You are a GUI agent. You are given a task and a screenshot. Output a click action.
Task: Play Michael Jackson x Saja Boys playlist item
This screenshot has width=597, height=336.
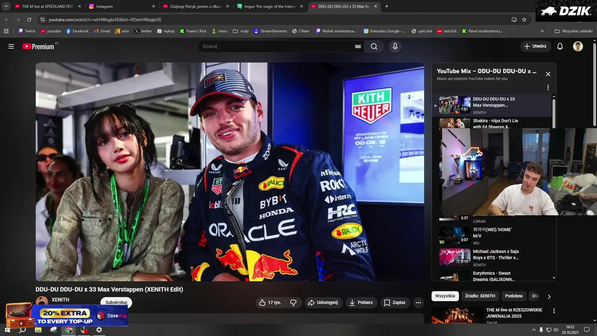click(x=493, y=258)
